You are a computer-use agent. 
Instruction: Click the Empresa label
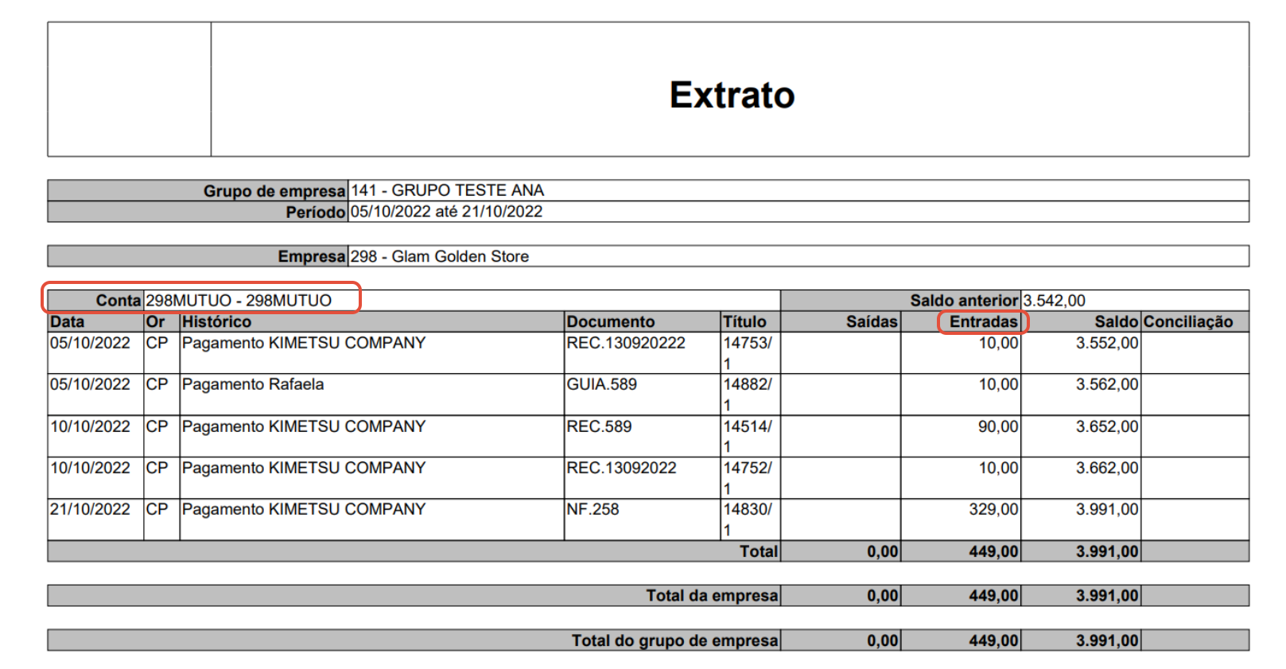(x=312, y=256)
